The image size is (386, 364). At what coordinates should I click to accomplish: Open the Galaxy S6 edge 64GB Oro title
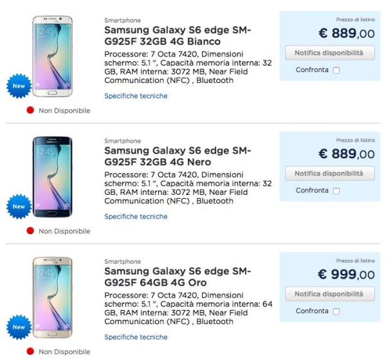(x=177, y=277)
